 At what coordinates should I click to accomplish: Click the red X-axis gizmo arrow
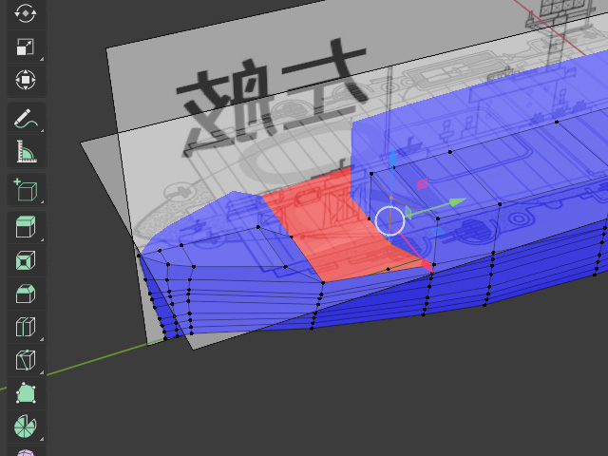point(427,265)
